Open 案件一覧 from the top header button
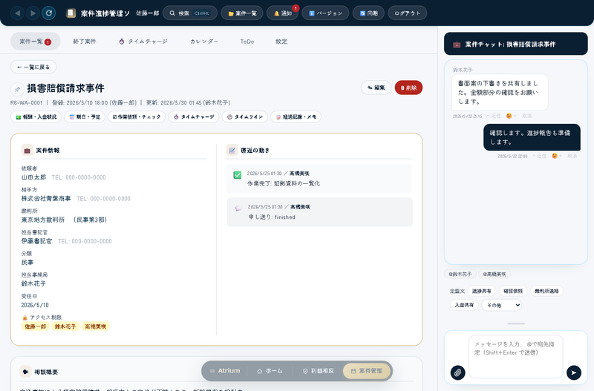The height and width of the screenshot is (391, 594). point(242,13)
